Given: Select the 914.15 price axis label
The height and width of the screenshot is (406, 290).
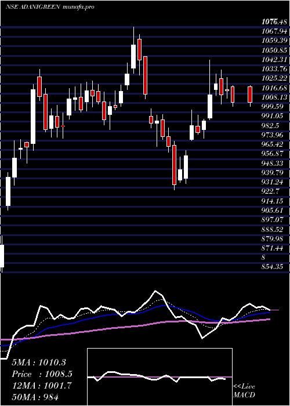Looking at the screenshot, I should coord(272,201).
